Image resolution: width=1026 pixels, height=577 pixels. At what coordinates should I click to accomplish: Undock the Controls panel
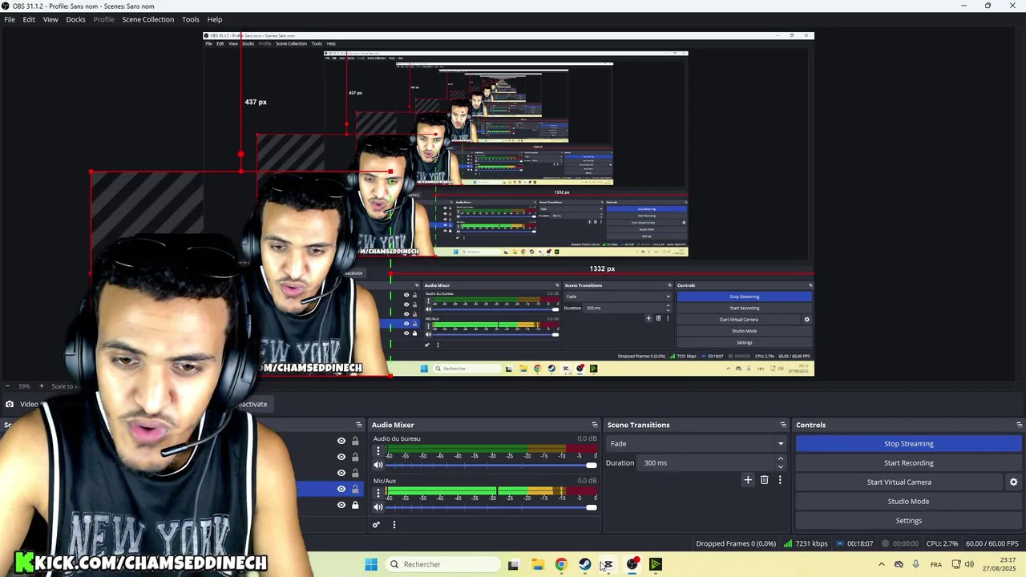pyautogui.click(x=1020, y=425)
